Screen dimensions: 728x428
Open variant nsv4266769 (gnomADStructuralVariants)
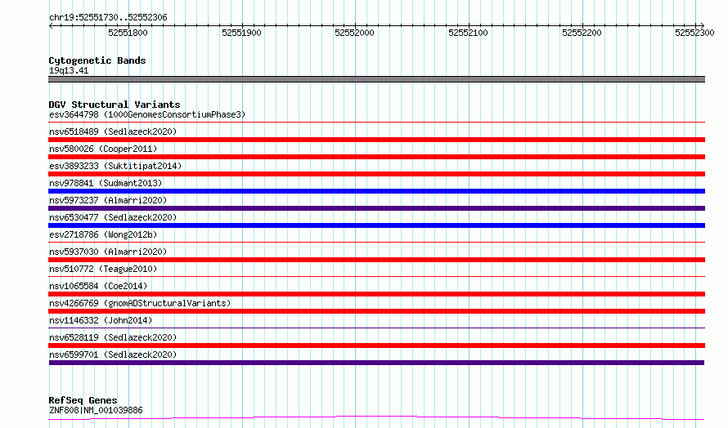(x=140, y=303)
